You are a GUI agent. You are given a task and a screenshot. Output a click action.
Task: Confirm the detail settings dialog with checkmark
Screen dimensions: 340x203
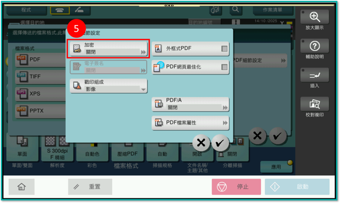coord(220,143)
